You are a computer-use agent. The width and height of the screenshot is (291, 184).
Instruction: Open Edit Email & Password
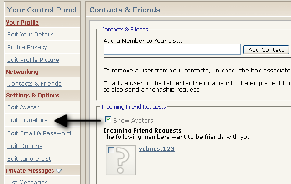pyautogui.click(x=39, y=133)
